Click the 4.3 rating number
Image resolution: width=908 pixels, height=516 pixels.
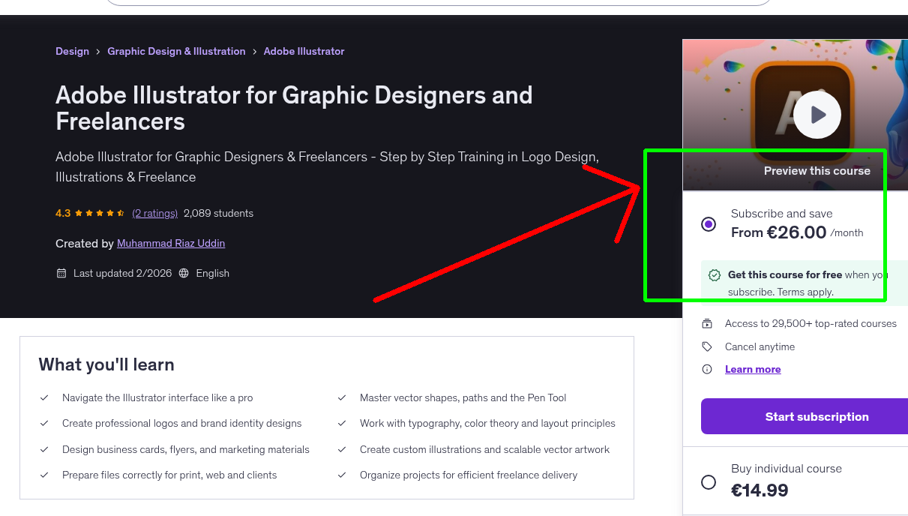[x=63, y=213]
